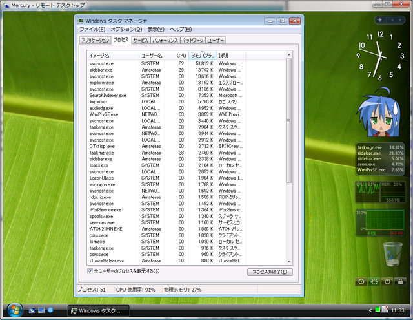Viewport: 413px width, 320px height.
Task: Click the shutdown power icon in gadget
Action: coord(387,282)
